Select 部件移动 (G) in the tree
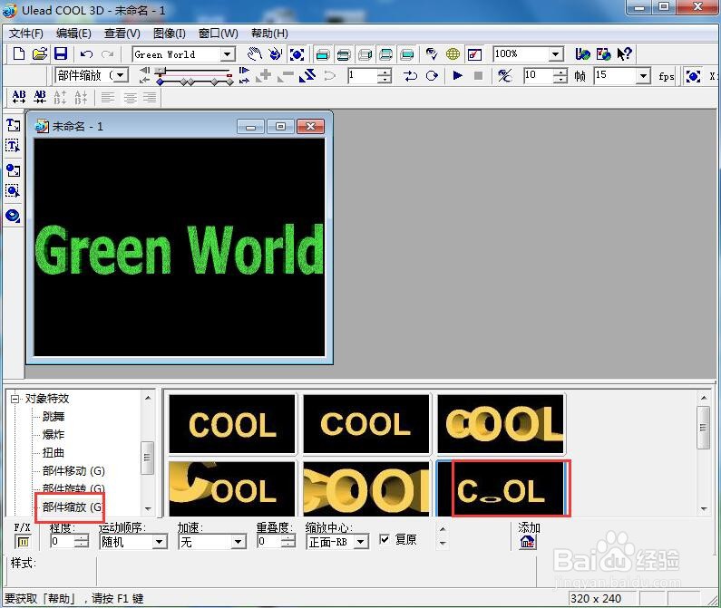 click(73, 471)
